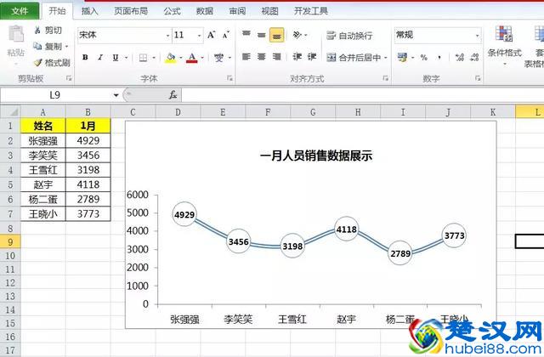Click the decrease indent icon
544x357 pixels.
pos(297,57)
